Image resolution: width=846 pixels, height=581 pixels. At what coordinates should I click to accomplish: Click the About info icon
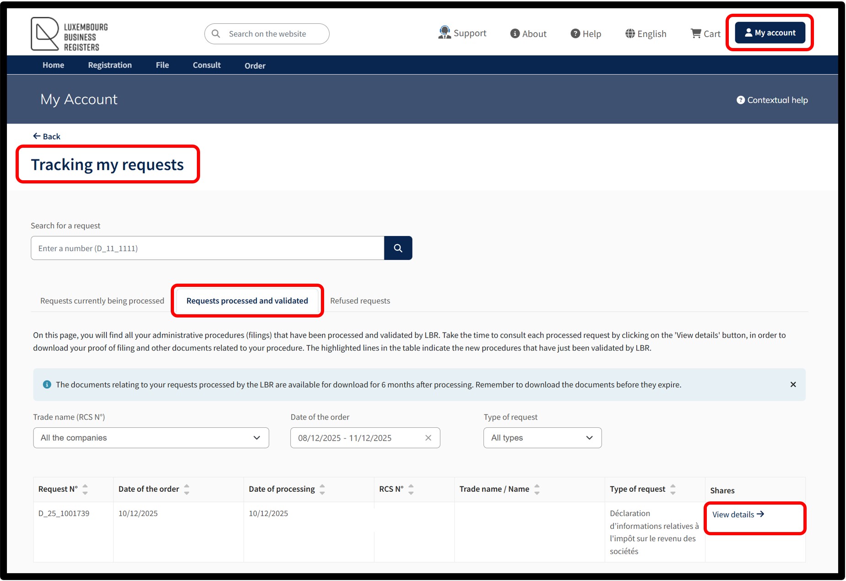pyautogui.click(x=515, y=33)
